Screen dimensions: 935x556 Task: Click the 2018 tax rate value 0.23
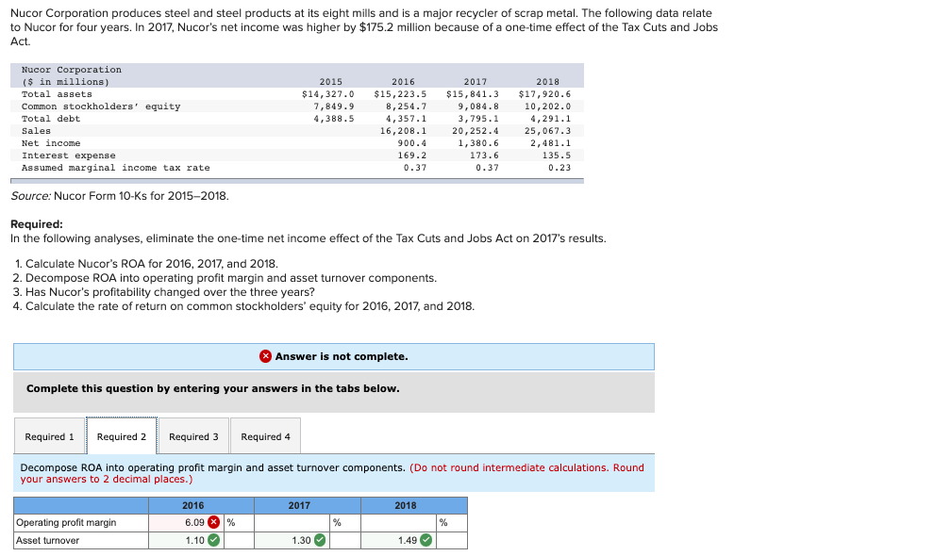(559, 168)
